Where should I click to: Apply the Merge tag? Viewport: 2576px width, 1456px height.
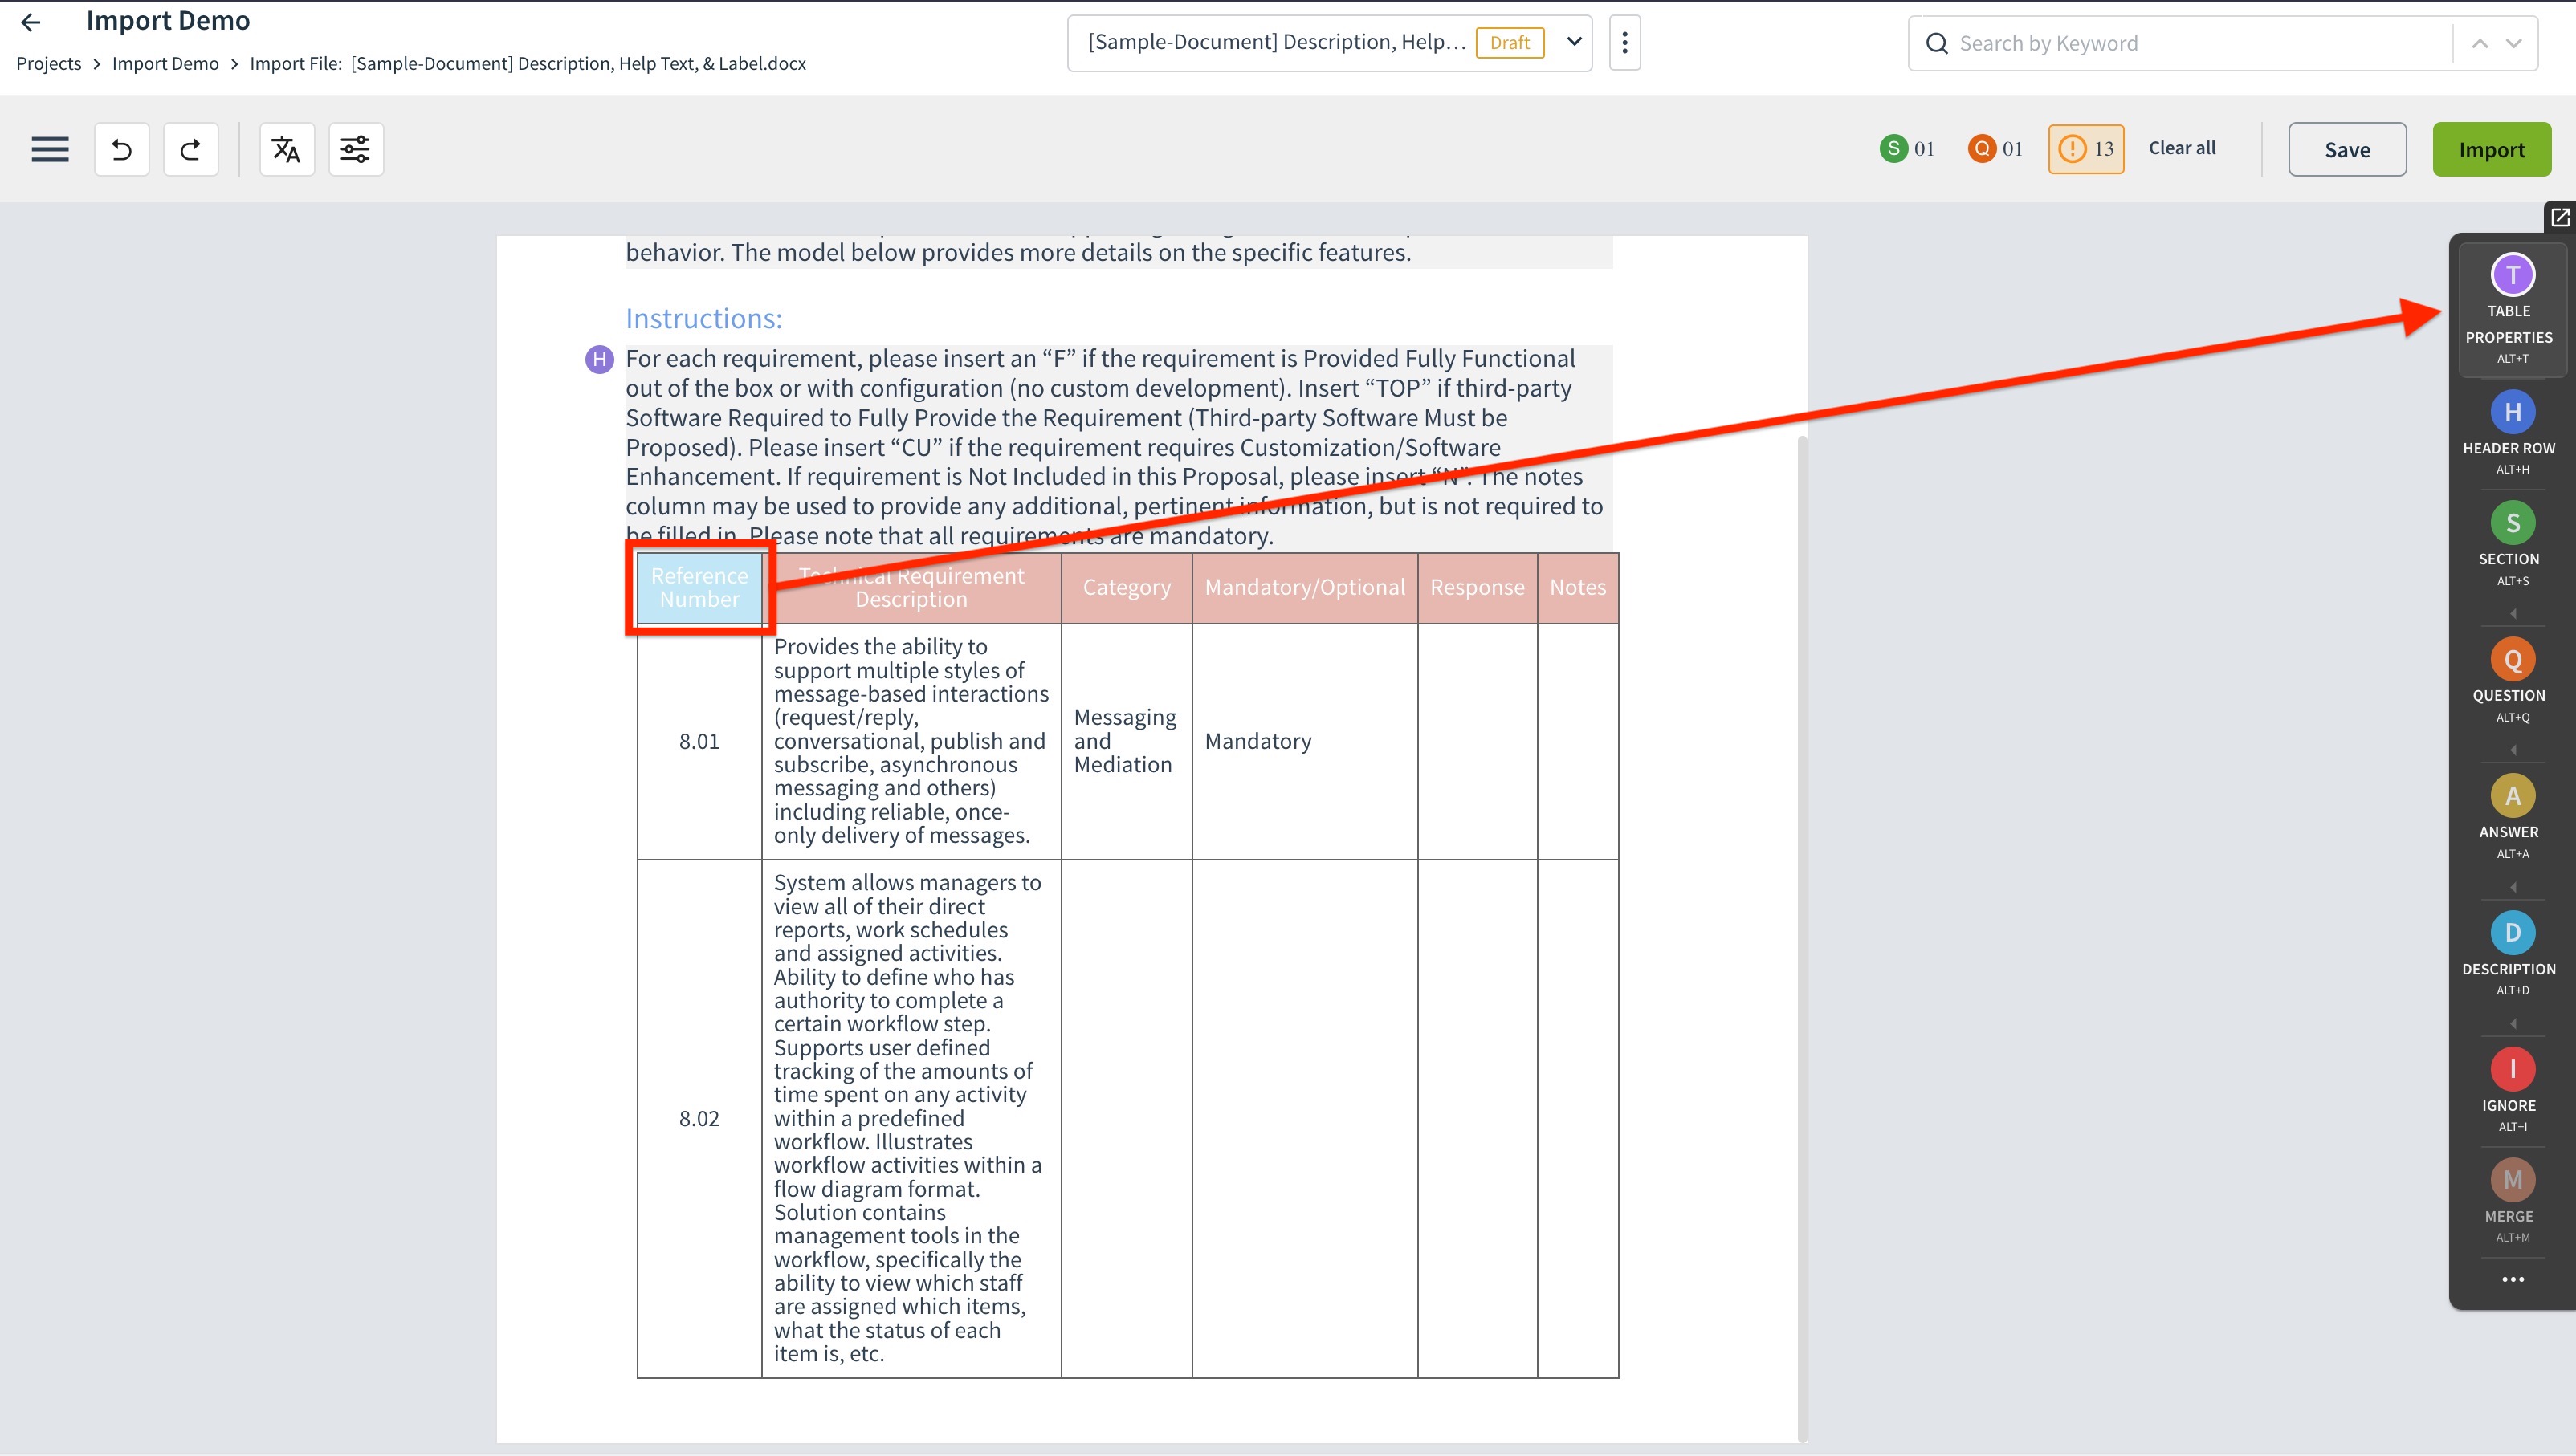point(2511,1201)
